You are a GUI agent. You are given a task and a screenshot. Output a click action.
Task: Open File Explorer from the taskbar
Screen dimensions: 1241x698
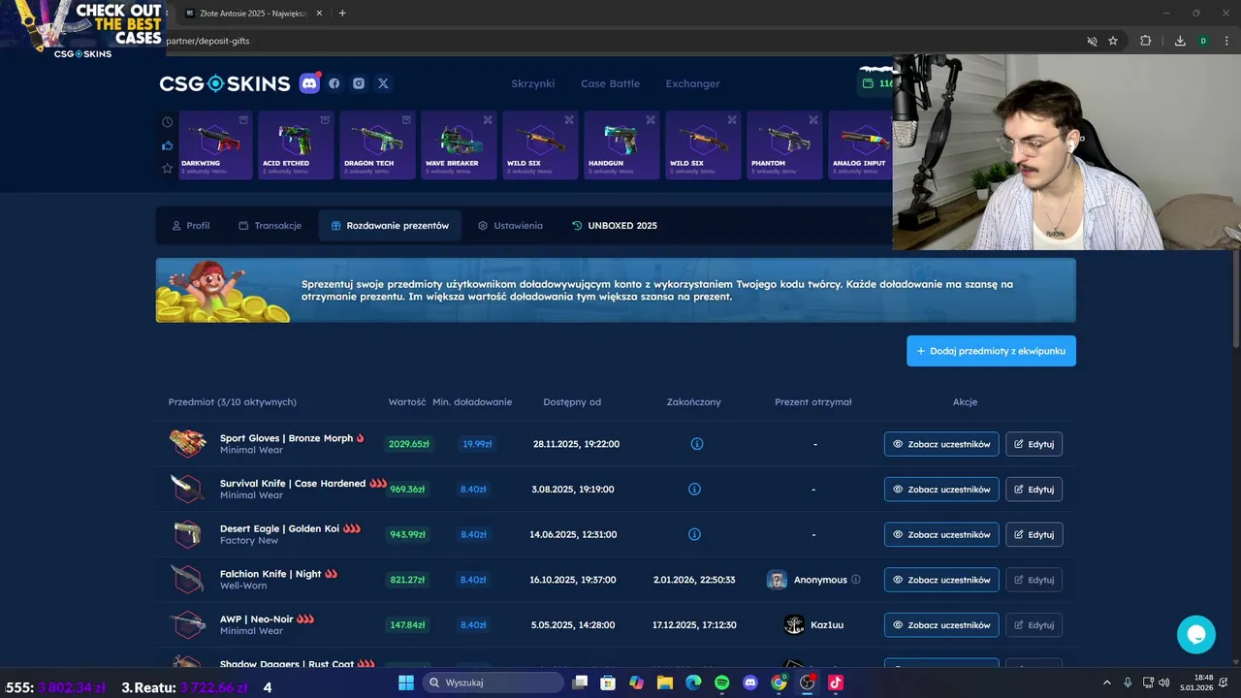[665, 682]
